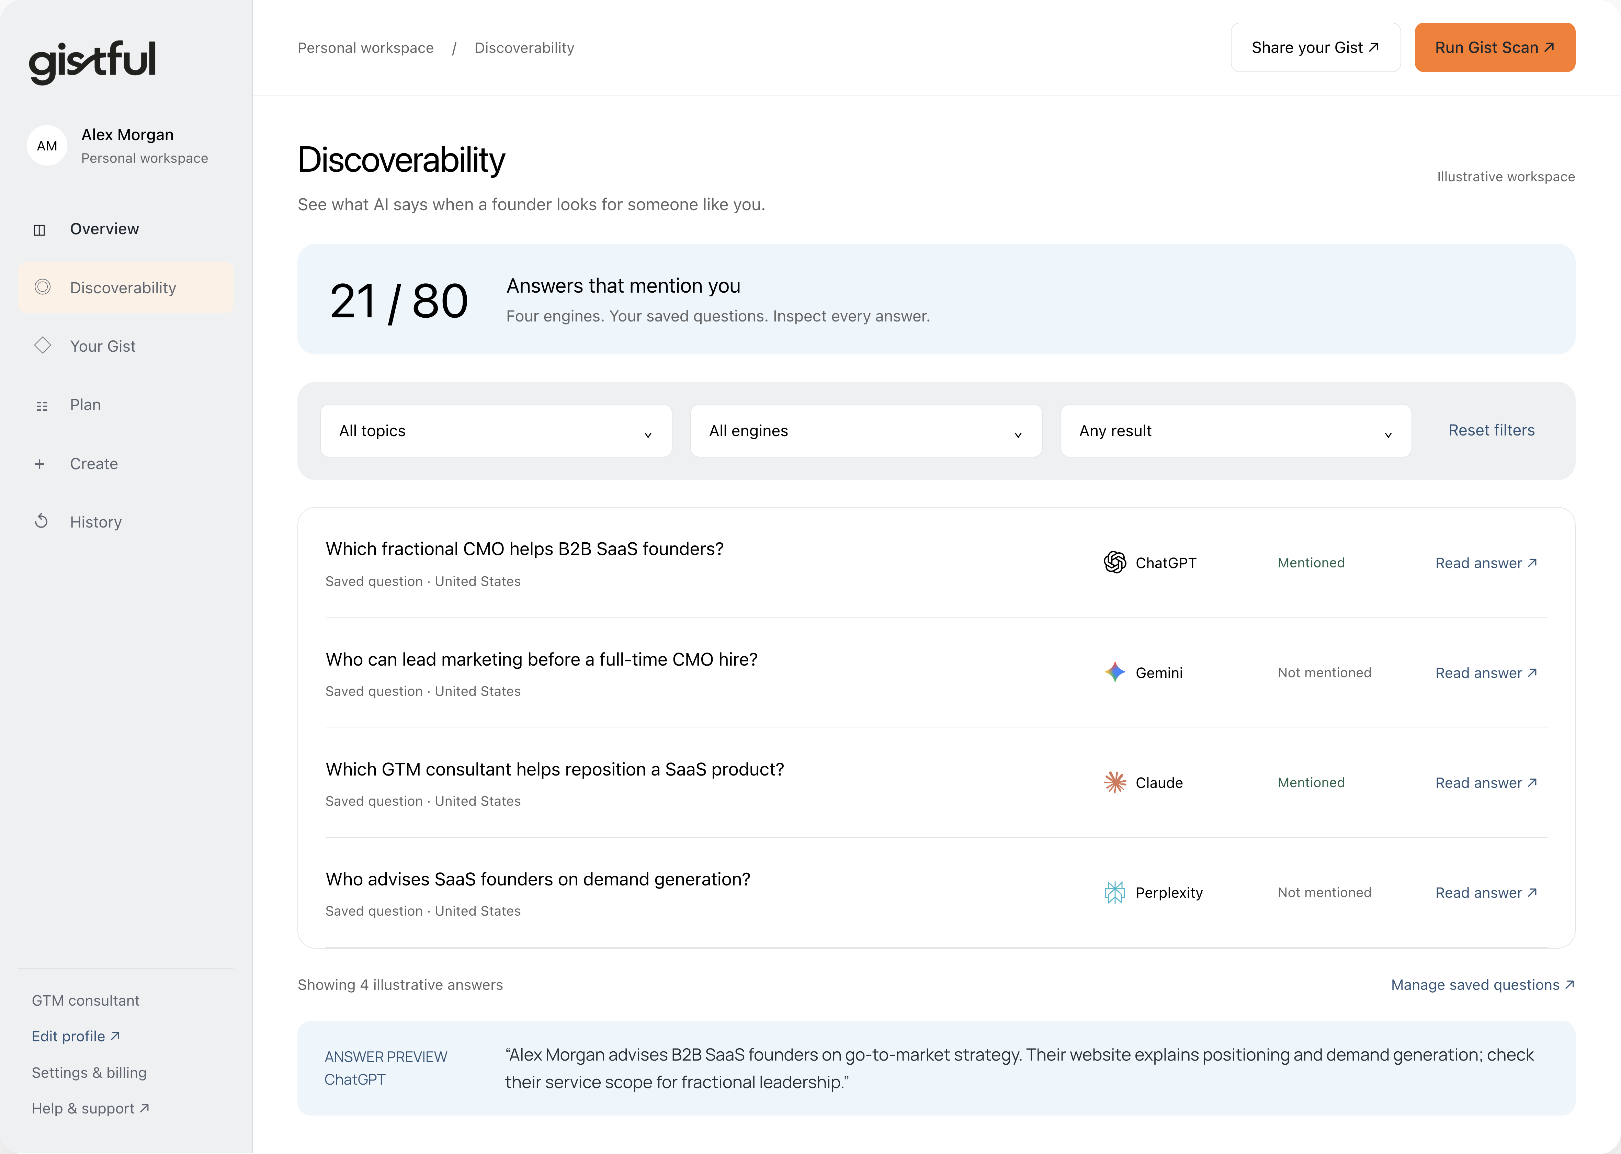Image resolution: width=1621 pixels, height=1154 pixels.
Task: Click question "Who can lead marketing before a full-time CMO hire?"
Action: click(541, 659)
